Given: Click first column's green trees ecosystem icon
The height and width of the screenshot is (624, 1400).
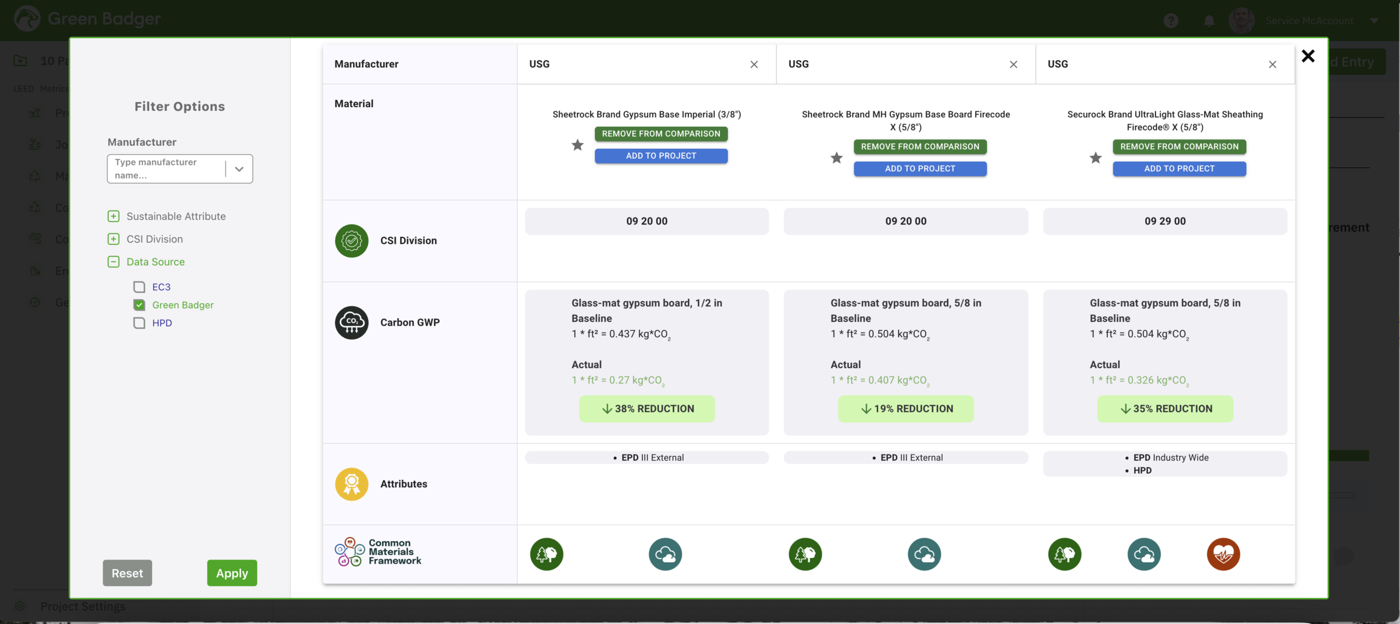Looking at the screenshot, I should (546, 554).
